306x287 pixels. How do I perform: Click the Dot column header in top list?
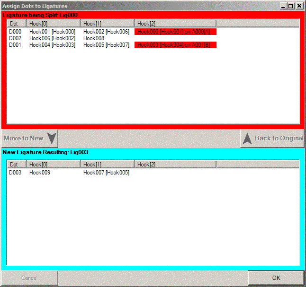[x=16, y=23]
